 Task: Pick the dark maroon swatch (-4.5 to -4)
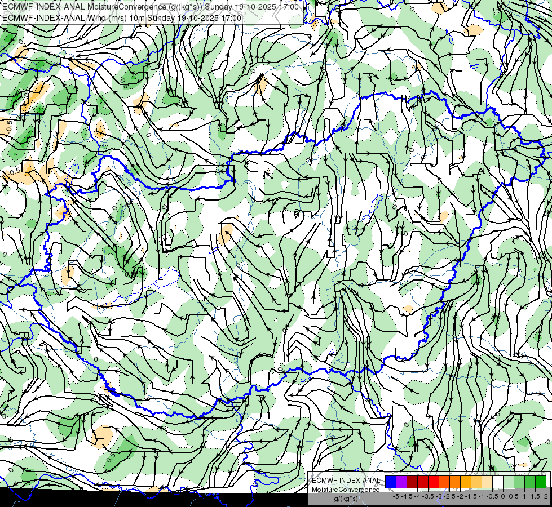point(412,482)
